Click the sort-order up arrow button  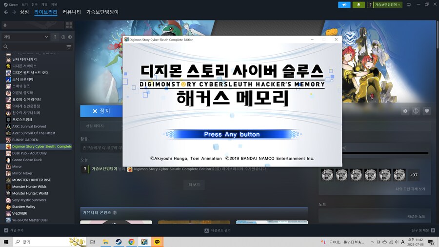coord(55,37)
